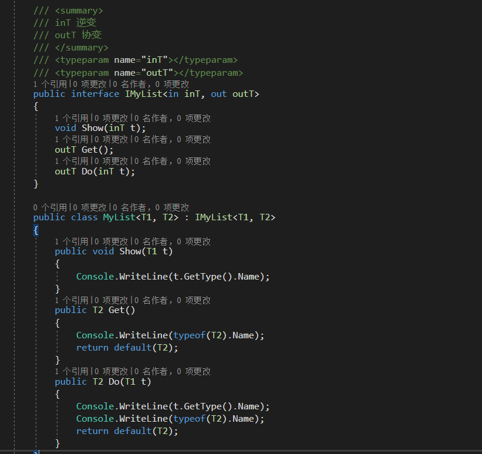Image resolution: width=482 pixels, height=454 pixels.
Task: Click 'default' in the Do method's return statement
Action: 133,431
